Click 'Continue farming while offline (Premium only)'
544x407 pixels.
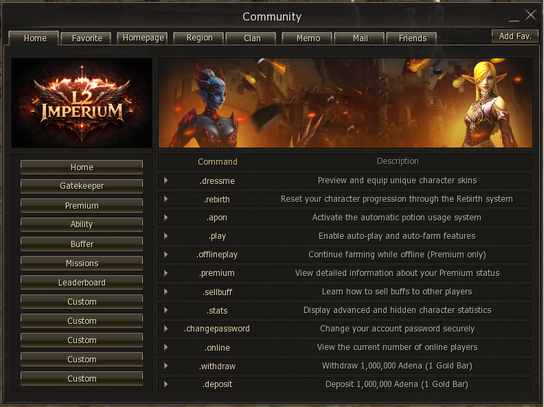click(x=397, y=255)
